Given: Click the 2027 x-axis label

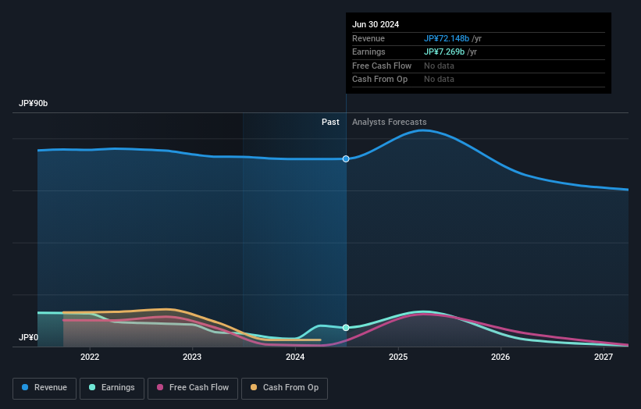Looking at the screenshot, I should (604, 357).
